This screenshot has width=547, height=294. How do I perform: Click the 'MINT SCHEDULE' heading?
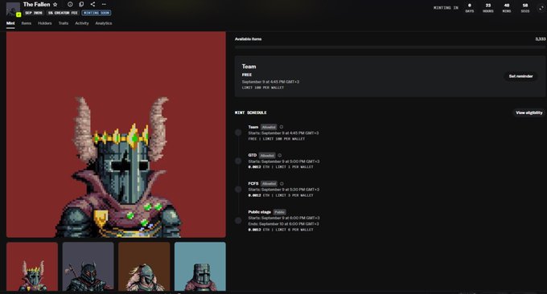coord(250,112)
